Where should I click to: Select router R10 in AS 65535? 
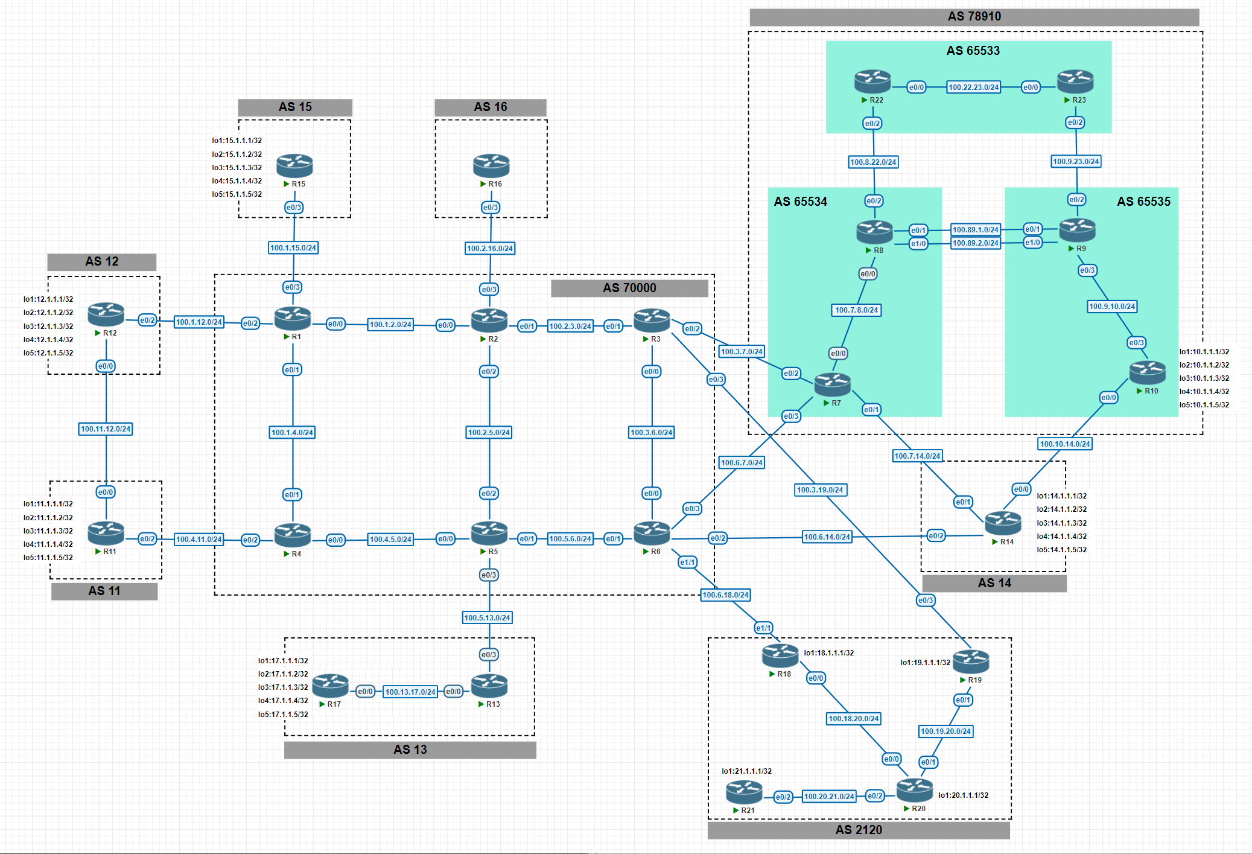(x=1148, y=373)
